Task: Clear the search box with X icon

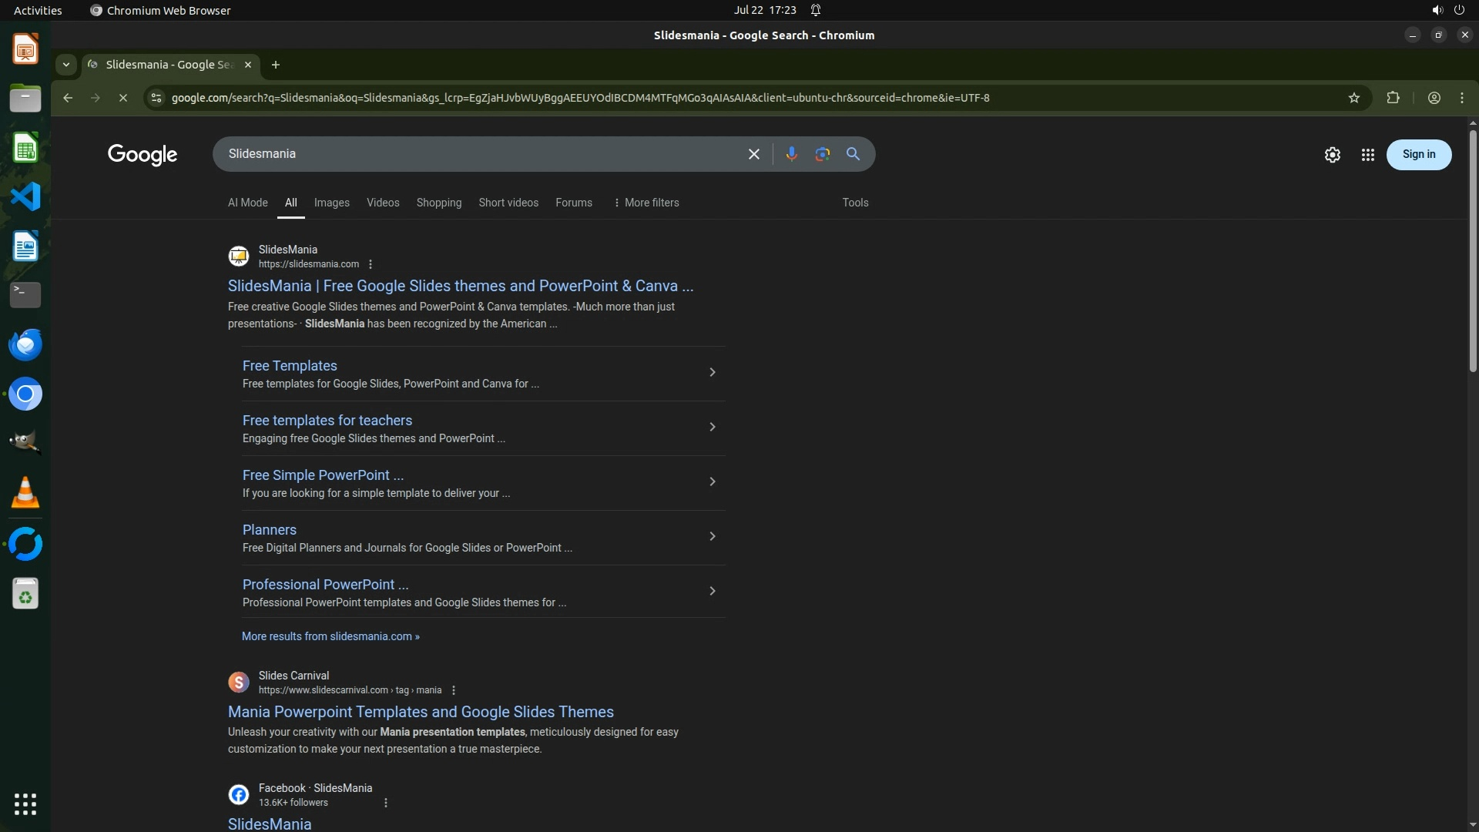Action: 753,154
